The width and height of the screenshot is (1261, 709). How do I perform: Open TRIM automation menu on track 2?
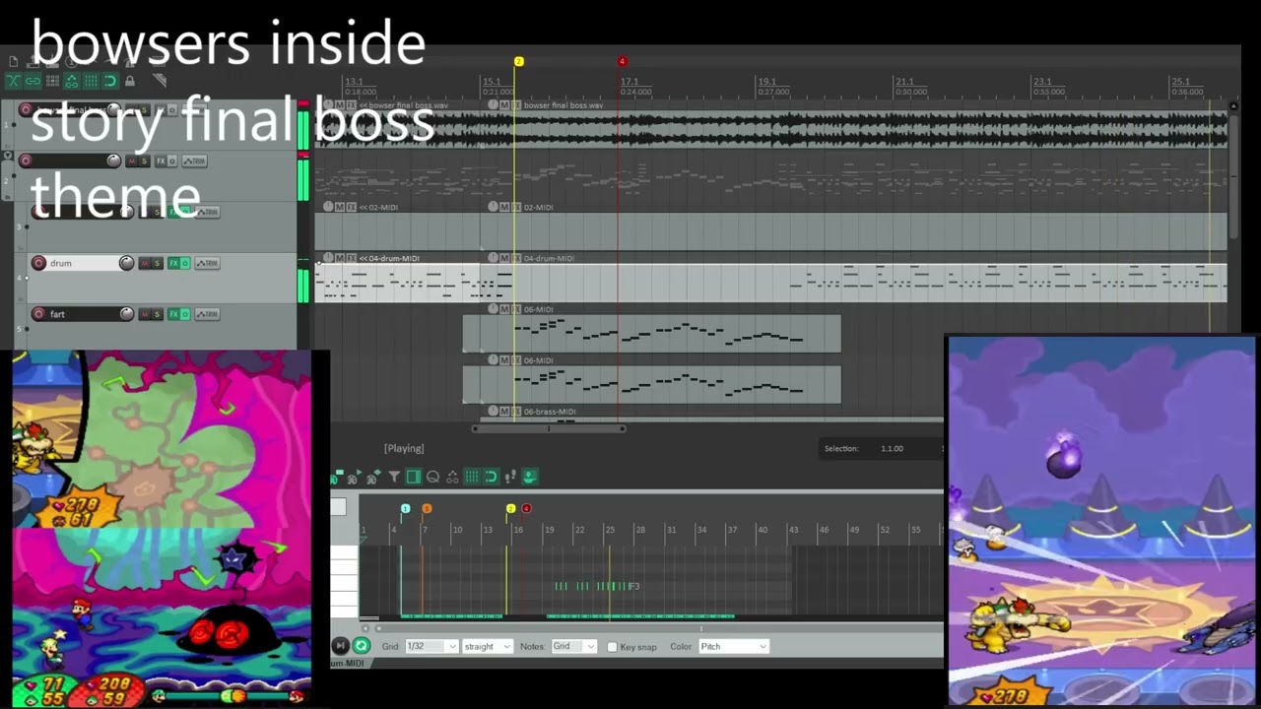tap(194, 161)
